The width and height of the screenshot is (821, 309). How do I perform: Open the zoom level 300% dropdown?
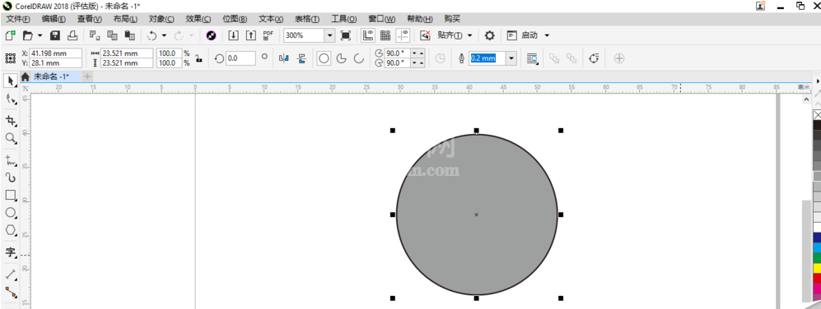click(x=329, y=35)
